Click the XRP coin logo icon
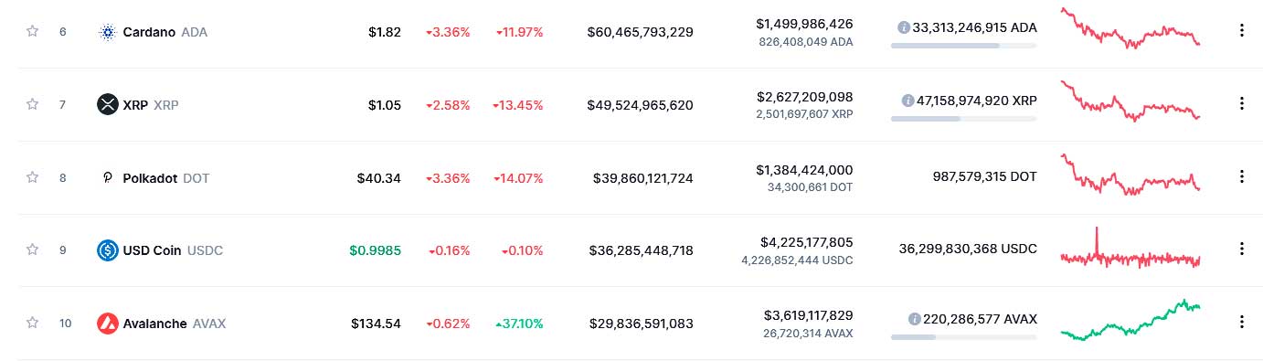The width and height of the screenshot is (1263, 361). (x=108, y=104)
